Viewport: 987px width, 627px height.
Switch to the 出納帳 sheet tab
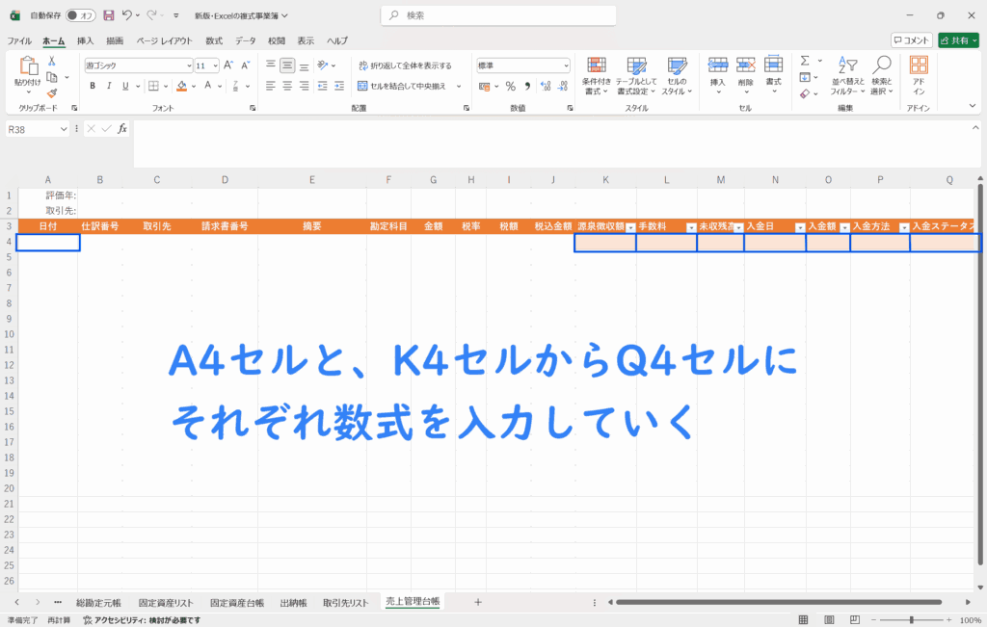(x=293, y=602)
